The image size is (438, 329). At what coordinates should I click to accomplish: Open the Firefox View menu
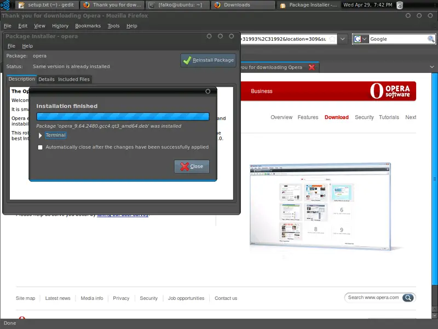point(39,26)
